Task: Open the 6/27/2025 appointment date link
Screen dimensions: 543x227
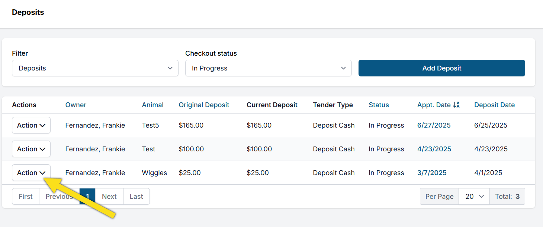Action: click(434, 125)
